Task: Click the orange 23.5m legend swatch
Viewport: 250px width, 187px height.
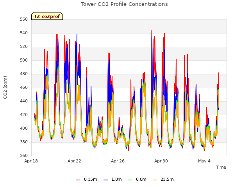Action: pos(155,180)
